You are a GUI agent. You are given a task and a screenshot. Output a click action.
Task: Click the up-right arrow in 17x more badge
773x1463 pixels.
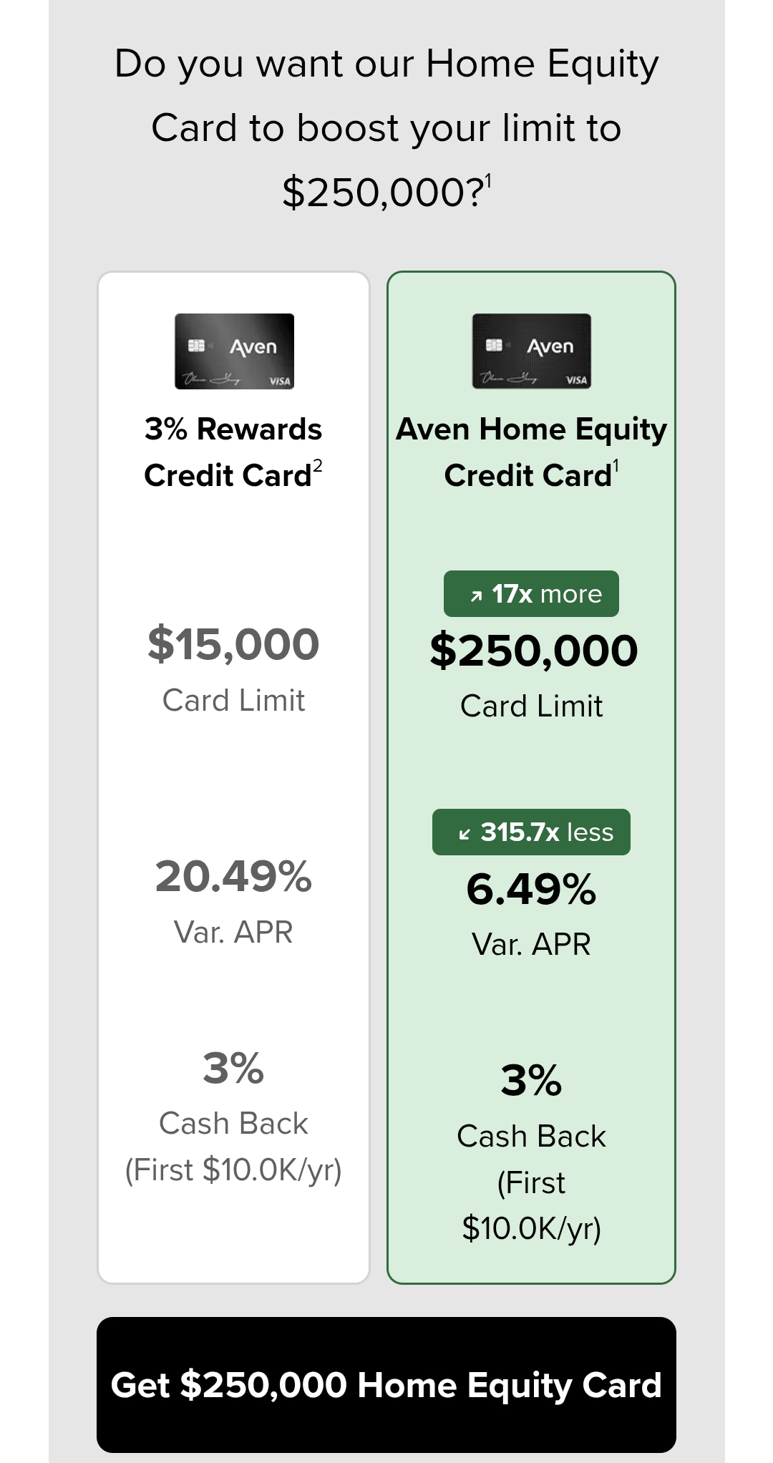(x=476, y=596)
